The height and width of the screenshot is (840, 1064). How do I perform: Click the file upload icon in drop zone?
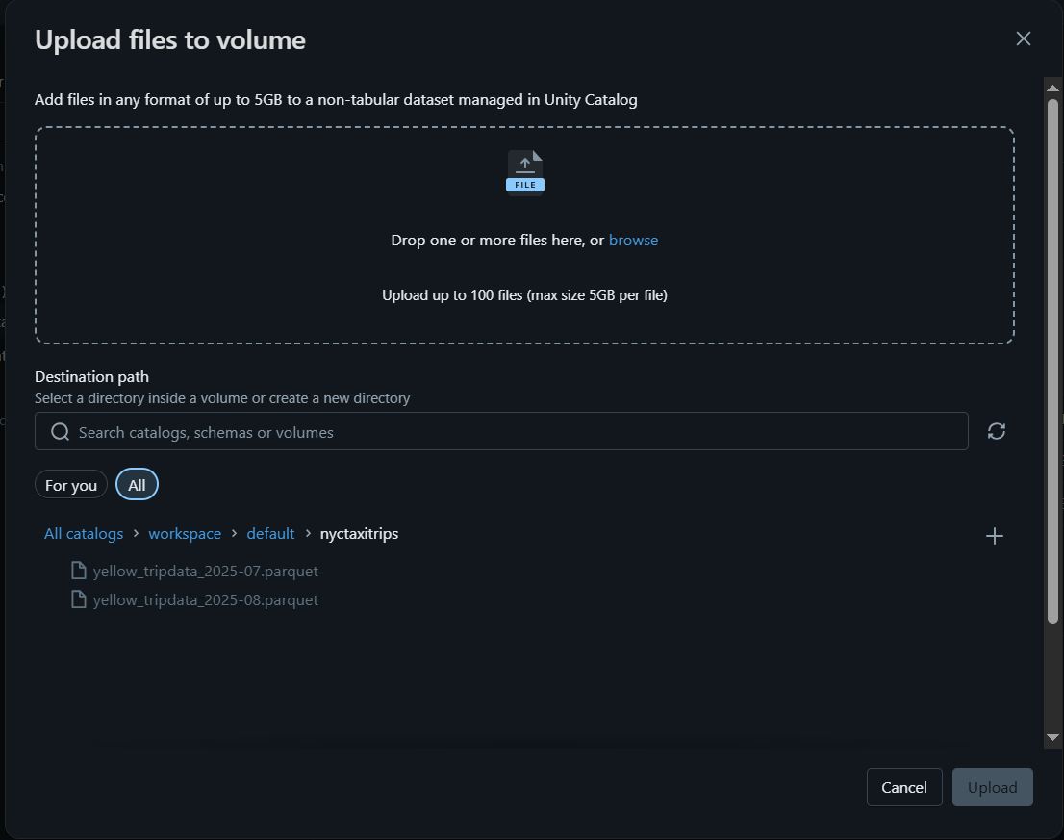524,171
